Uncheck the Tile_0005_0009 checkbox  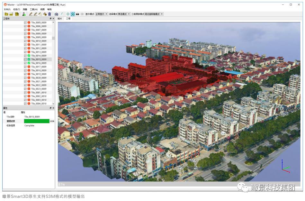pyautogui.click(x=25, y=23)
